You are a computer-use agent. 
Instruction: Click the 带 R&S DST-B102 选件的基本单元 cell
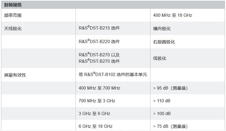tap(113, 74)
